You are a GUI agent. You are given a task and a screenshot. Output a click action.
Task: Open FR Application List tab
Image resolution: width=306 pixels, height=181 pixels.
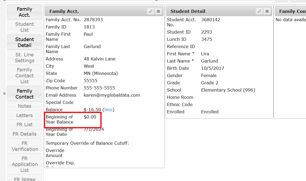[x=24, y=164]
